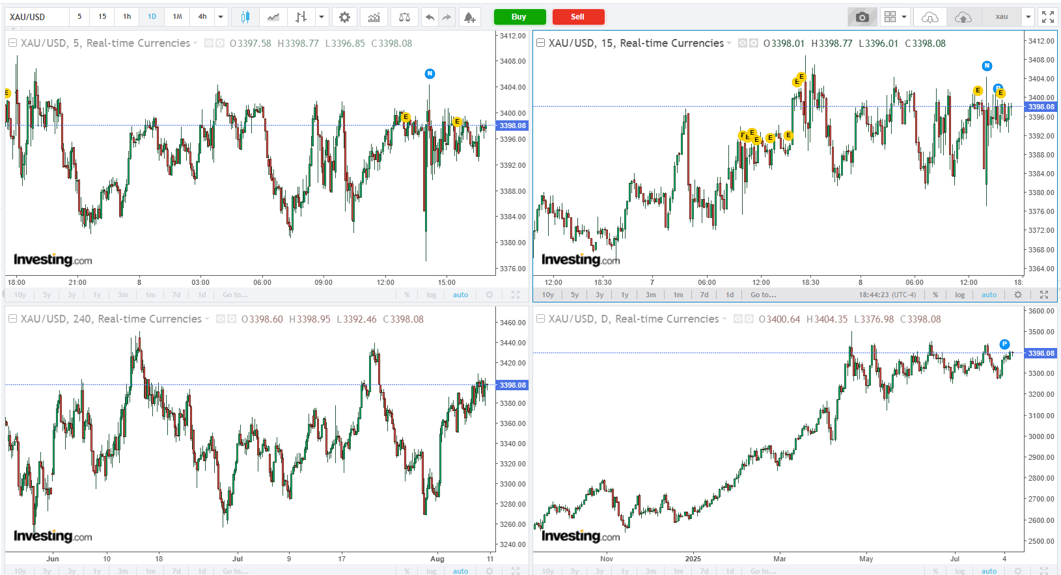This screenshot has width=1061, height=575.
Task: Open format gear next to 240 chart title
Action: pyautogui.click(x=232, y=319)
